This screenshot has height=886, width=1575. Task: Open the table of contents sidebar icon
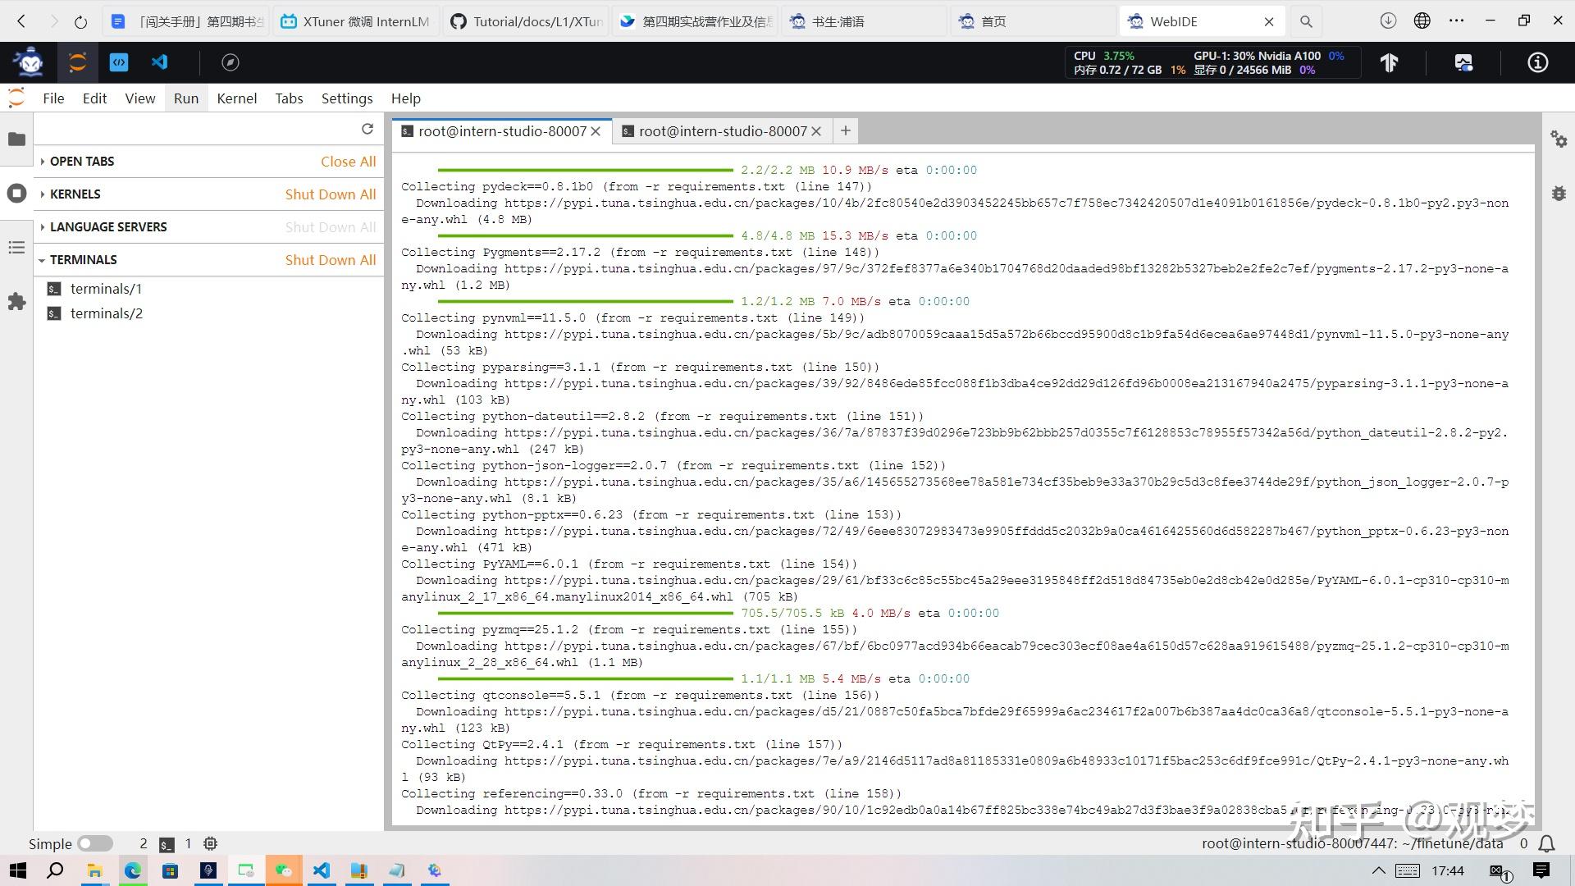coord(16,248)
